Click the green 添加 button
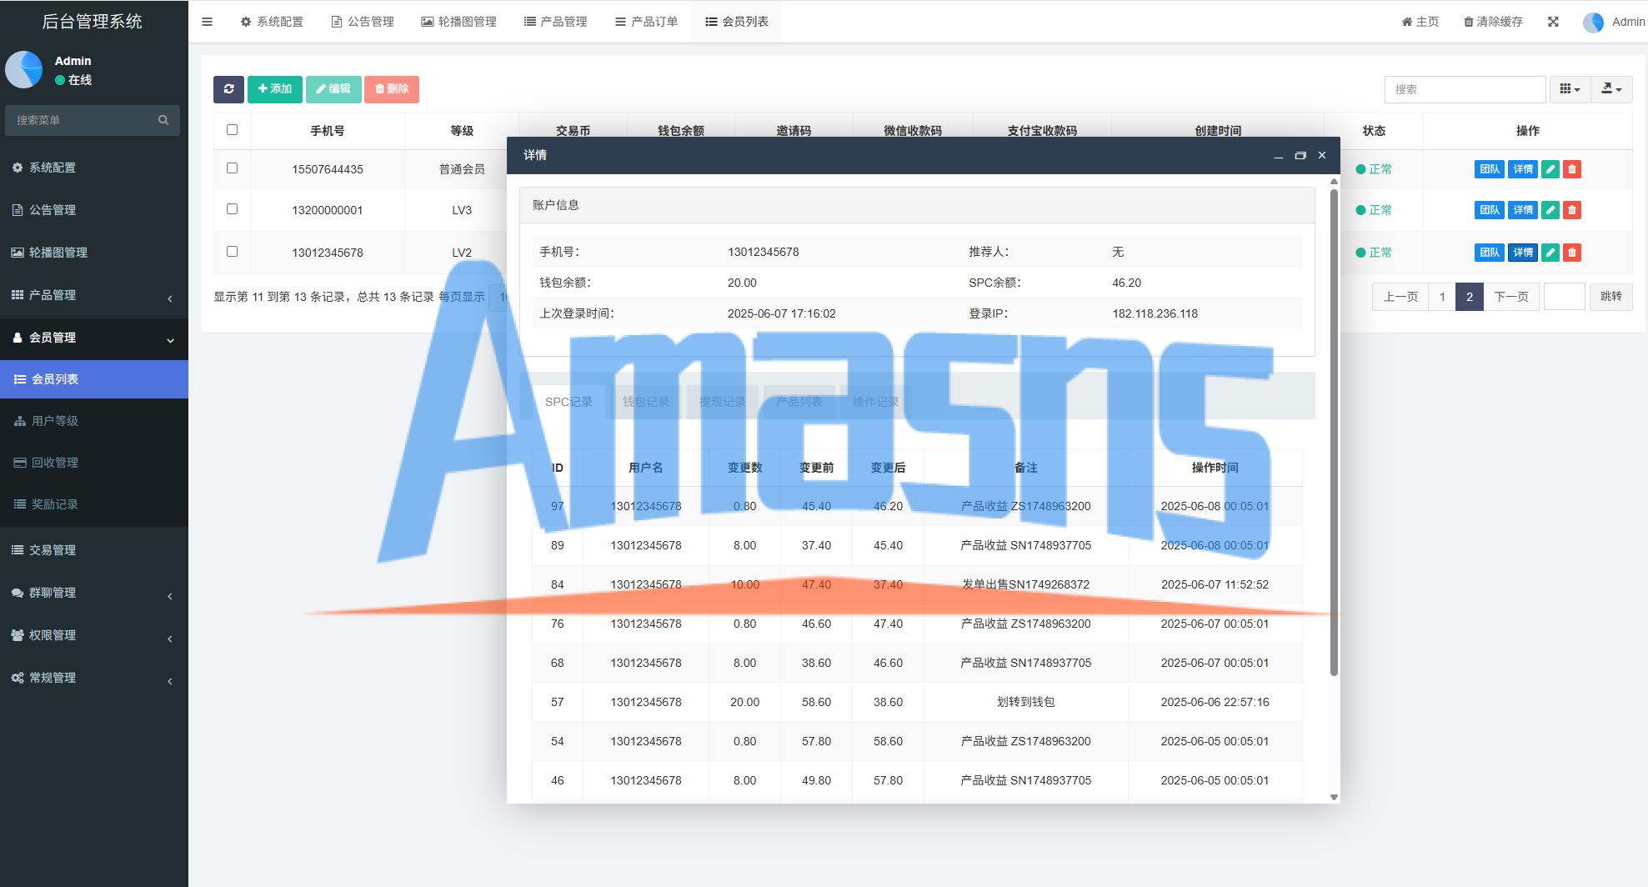1648x887 pixels. (274, 89)
